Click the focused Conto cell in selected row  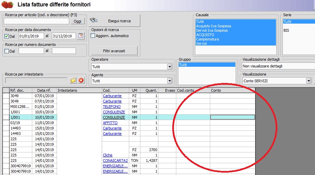tap(233, 117)
